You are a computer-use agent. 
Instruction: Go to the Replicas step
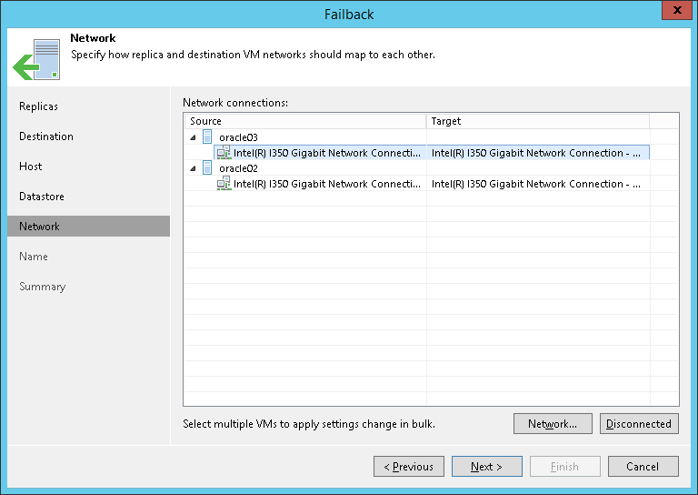tap(38, 106)
